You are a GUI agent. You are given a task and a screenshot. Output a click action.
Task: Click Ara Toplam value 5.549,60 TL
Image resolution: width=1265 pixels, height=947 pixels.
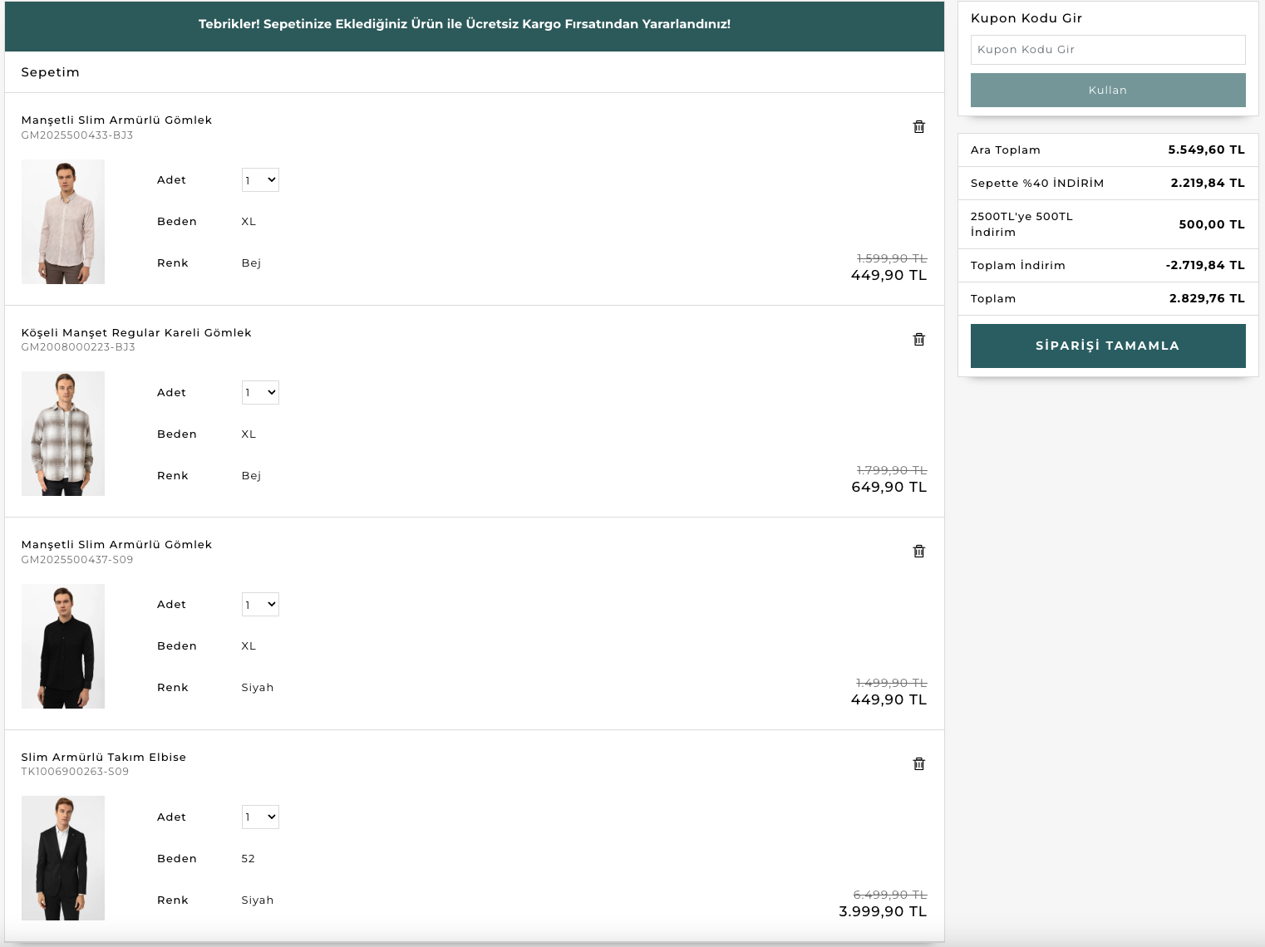(1206, 150)
